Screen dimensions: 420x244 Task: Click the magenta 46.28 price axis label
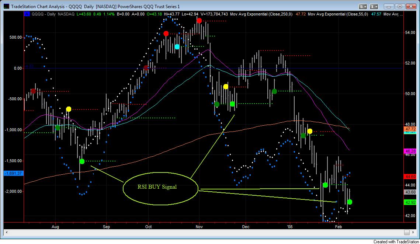(x=410, y=151)
